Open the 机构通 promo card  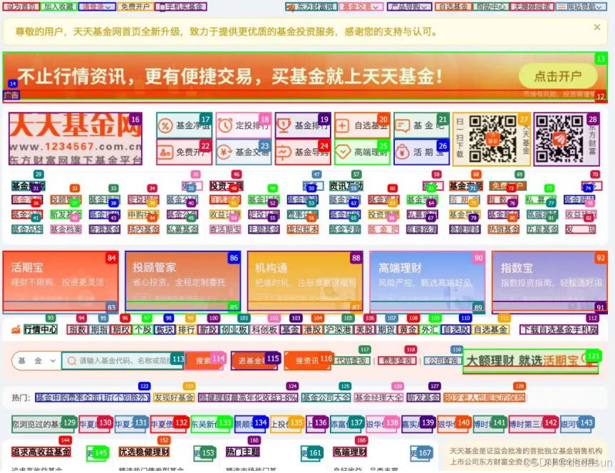[305, 282]
